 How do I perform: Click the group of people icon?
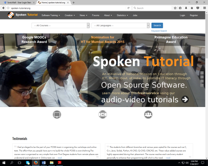click(x=148, y=114)
